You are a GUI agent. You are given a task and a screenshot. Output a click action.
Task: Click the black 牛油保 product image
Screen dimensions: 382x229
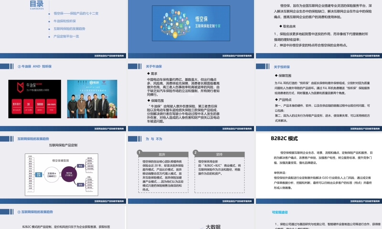35,99
